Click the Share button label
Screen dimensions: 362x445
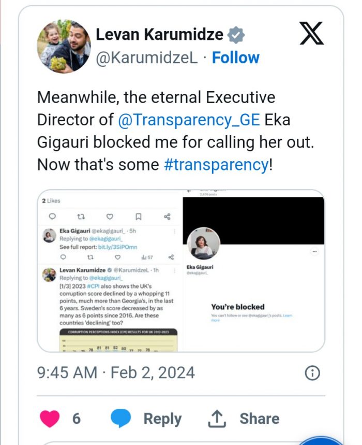point(259,419)
